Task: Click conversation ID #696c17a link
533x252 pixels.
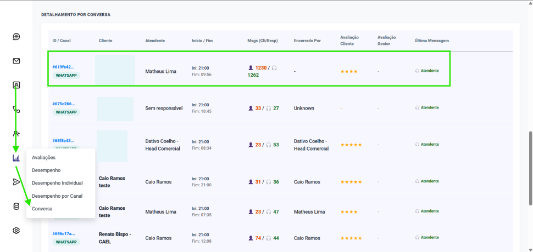Action: coord(63,233)
